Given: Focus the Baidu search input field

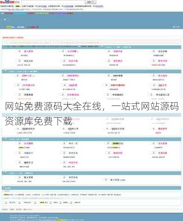Looking at the screenshot, I should [53, 2].
